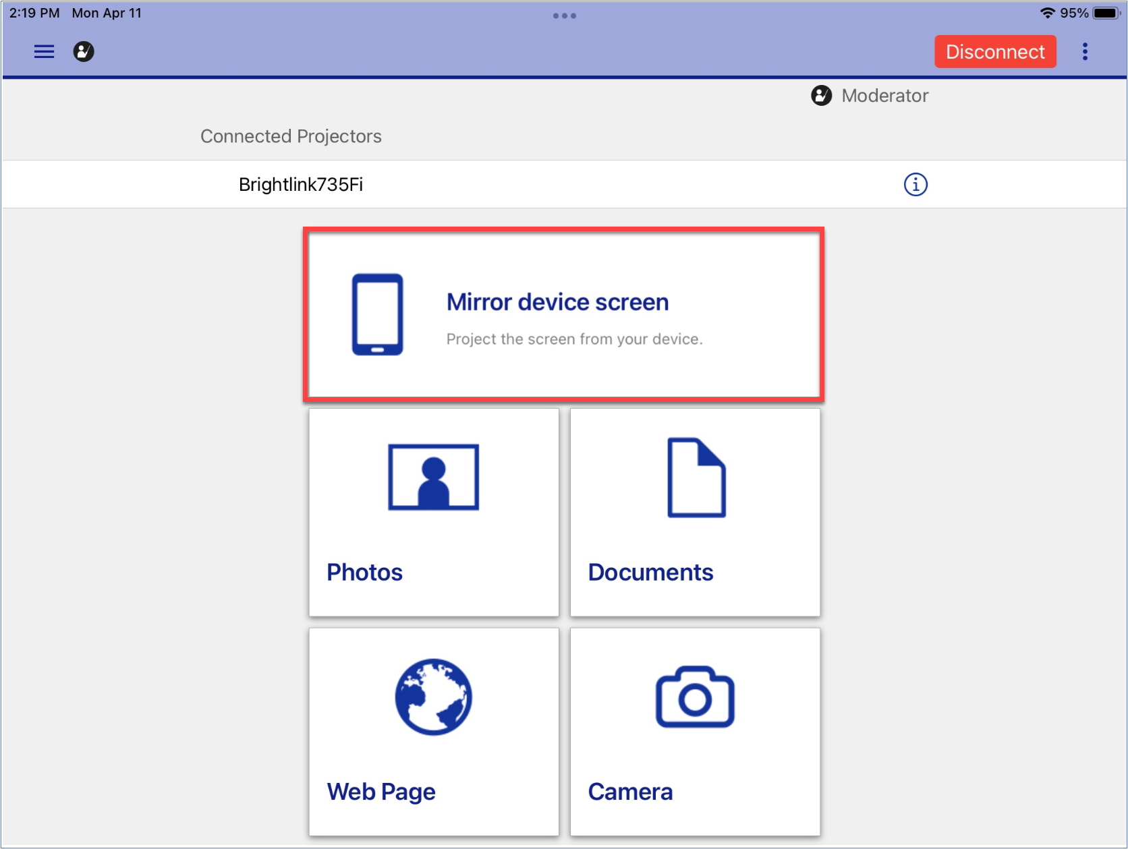Tap the Camera icon
Viewport: 1128px width, 849px height.
tap(695, 698)
